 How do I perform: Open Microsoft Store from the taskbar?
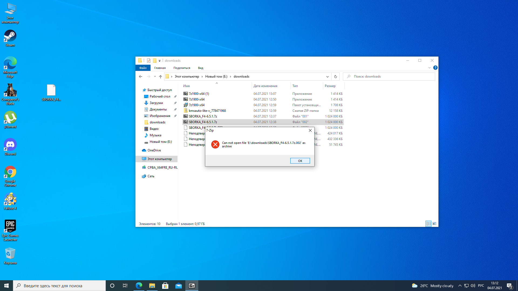(165, 286)
